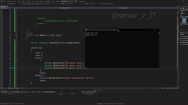Click the Restart debugging icon

click(73, 4)
